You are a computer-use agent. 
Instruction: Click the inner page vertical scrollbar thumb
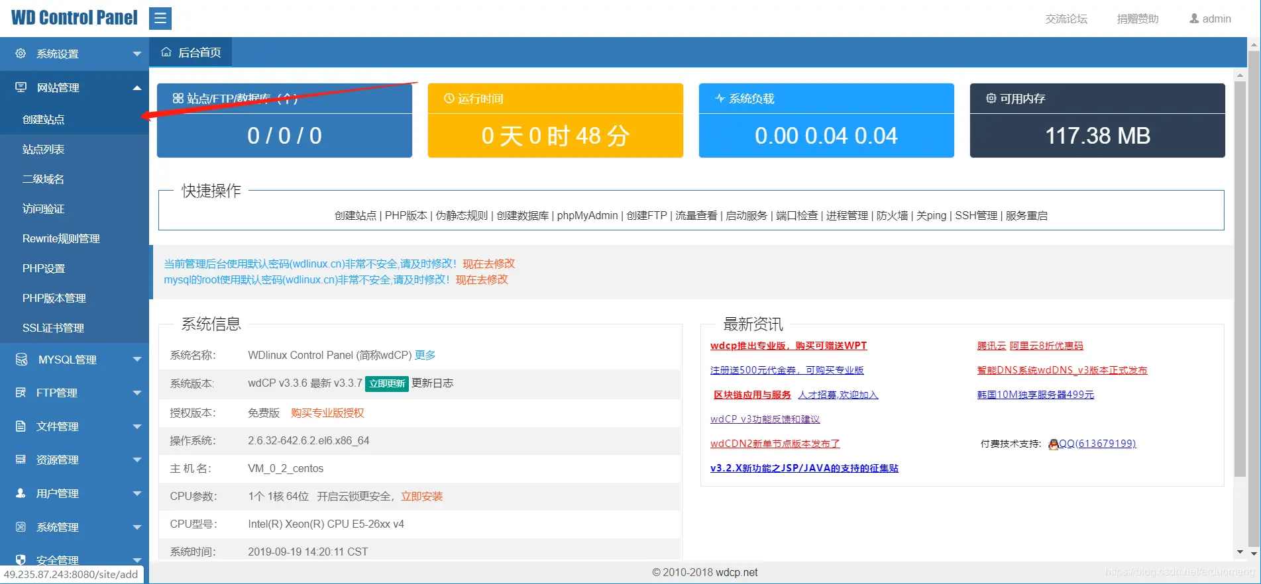1240,278
